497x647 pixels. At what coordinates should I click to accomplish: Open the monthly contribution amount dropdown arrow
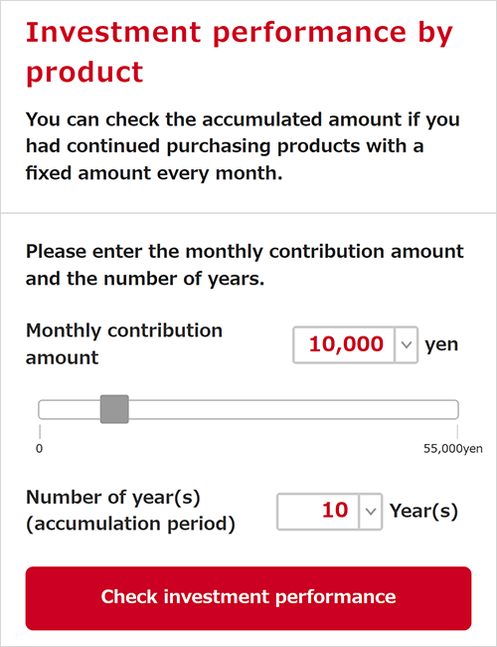tap(406, 344)
